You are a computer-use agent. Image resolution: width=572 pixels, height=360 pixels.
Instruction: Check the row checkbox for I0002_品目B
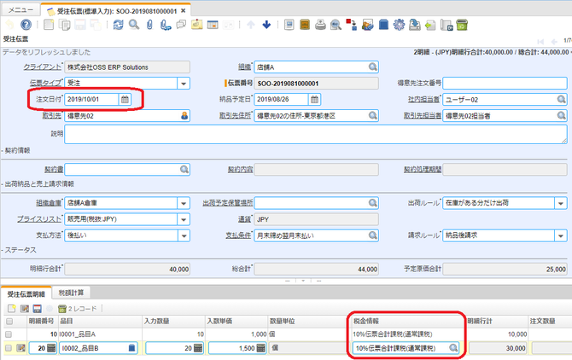coord(9,348)
